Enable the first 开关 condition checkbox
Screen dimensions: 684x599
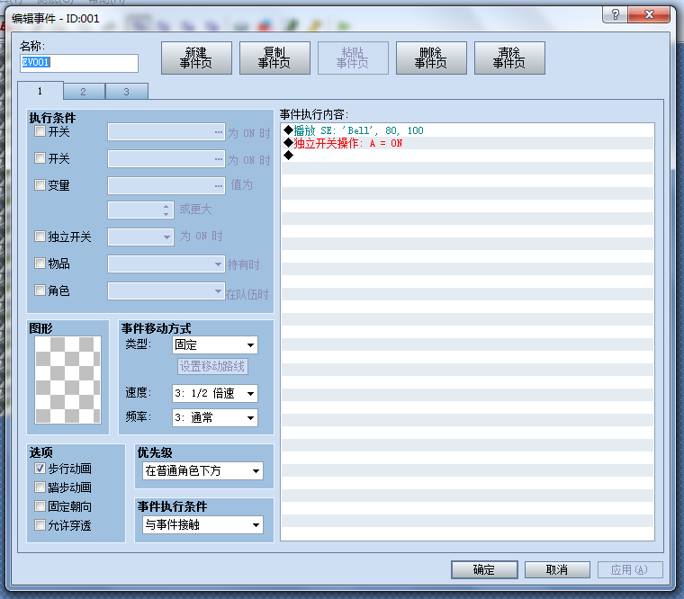click(40, 130)
